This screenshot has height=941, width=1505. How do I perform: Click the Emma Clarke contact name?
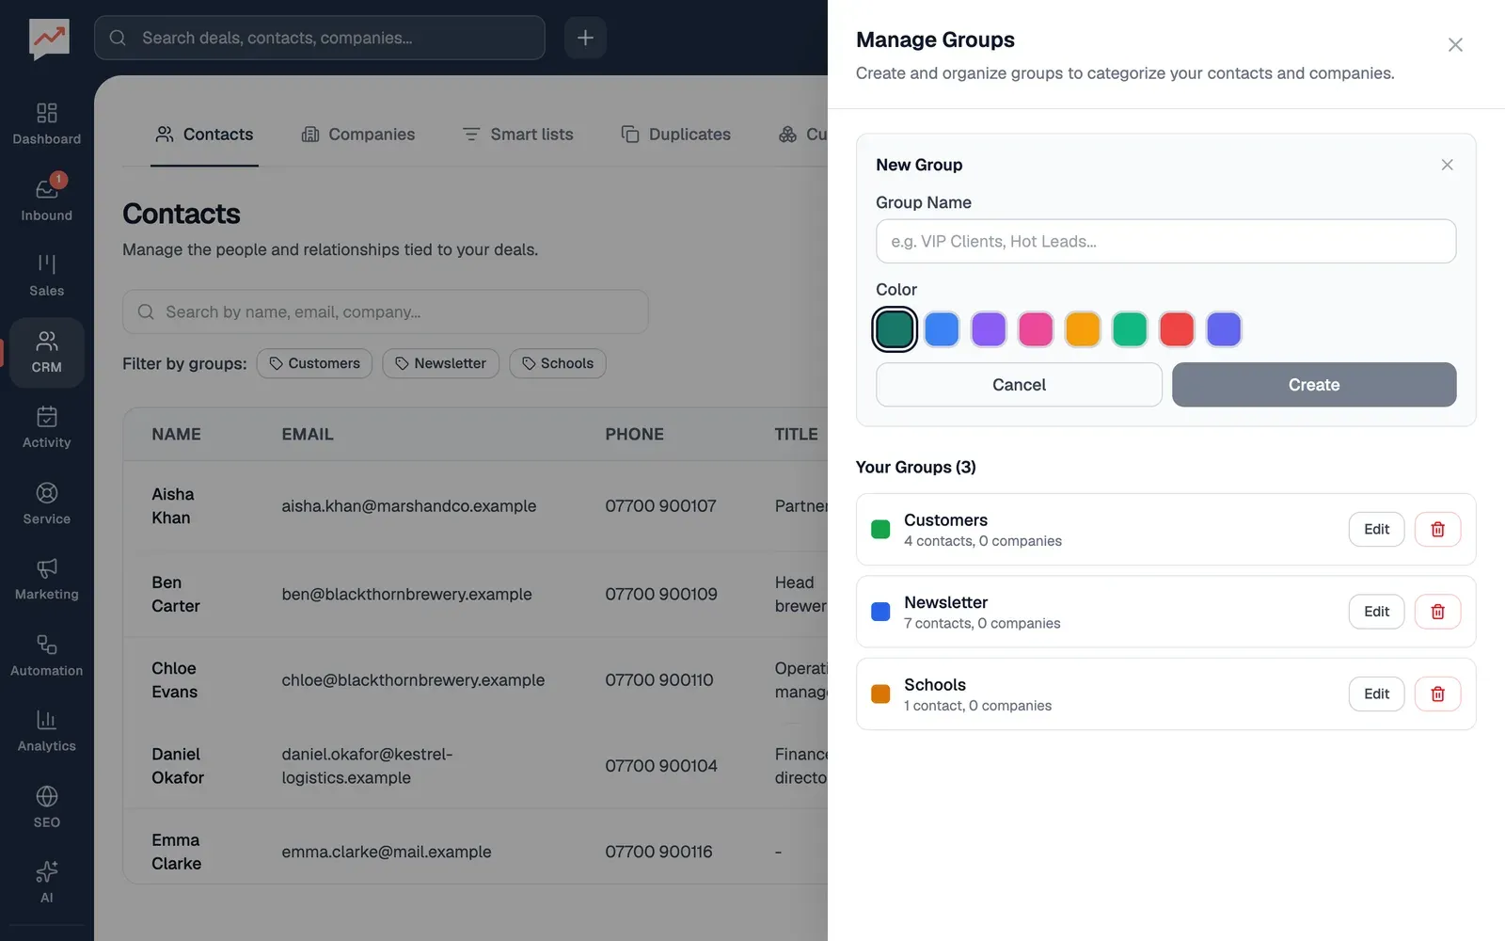point(177,852)
